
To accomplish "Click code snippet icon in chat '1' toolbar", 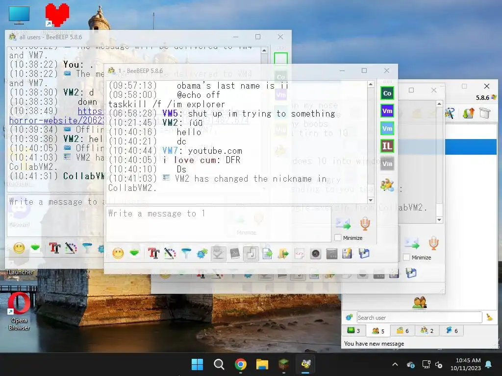I will tap(300, 254).
